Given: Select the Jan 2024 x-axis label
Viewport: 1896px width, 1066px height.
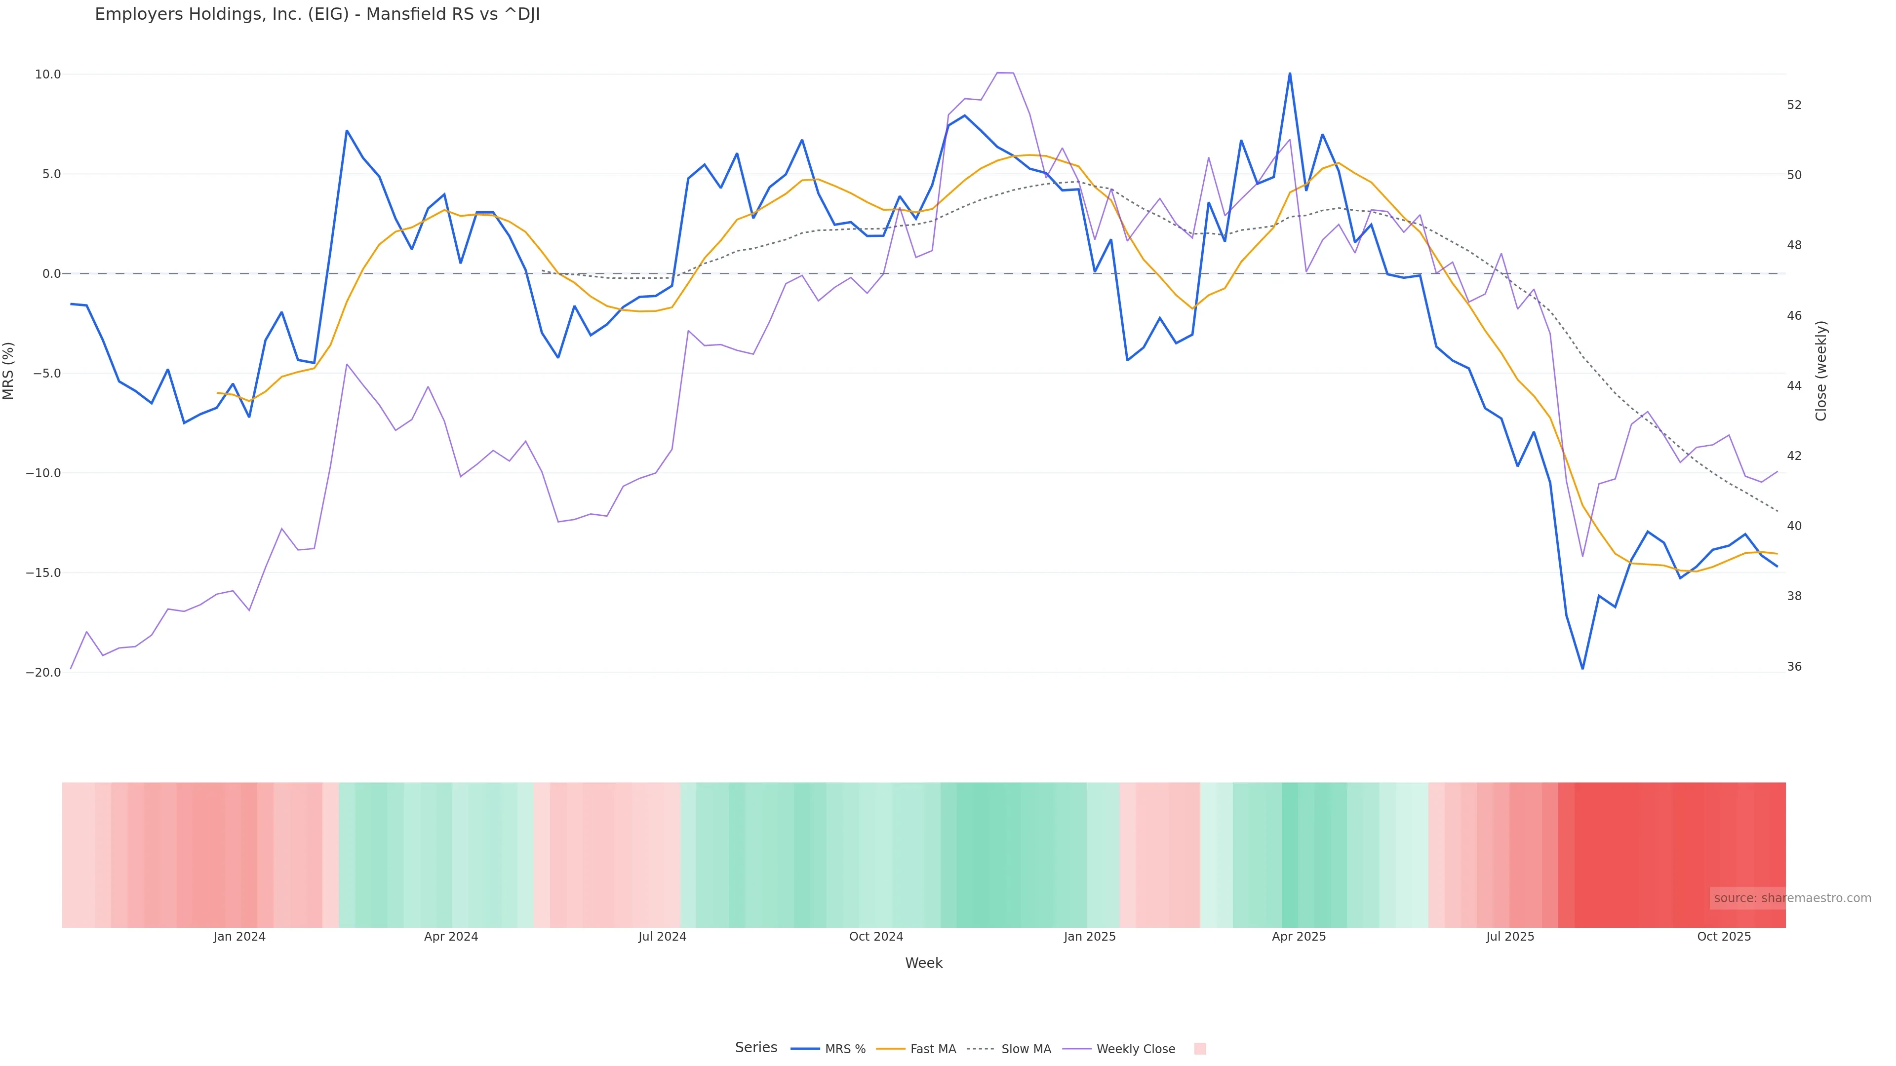Looking at the screenshot, I should tap(239, 937).
